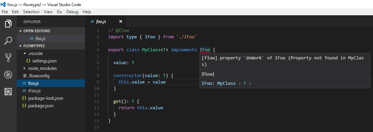The height and width of the screenshot is (132, 373).
Task: Click the braces icon beside settings.json
Action: [x=29, y=61]
